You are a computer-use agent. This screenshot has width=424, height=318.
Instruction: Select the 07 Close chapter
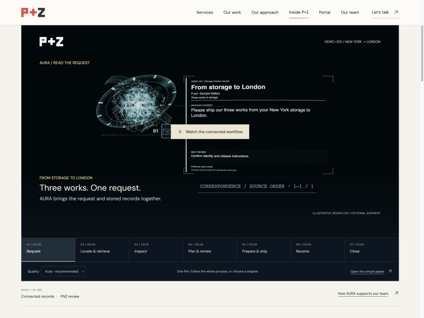(372, 250)
